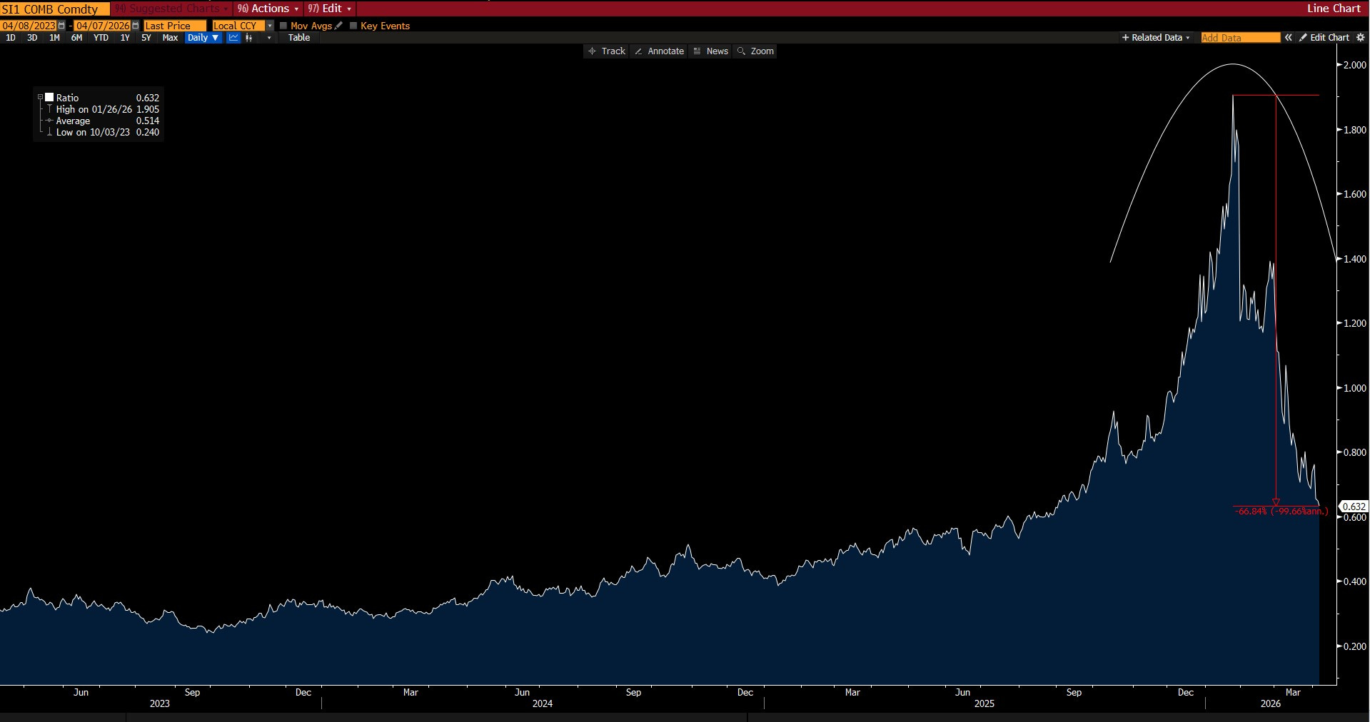1370x722 pixels.
Task: Collapse the Ratio legend tree
Action: 41,98
